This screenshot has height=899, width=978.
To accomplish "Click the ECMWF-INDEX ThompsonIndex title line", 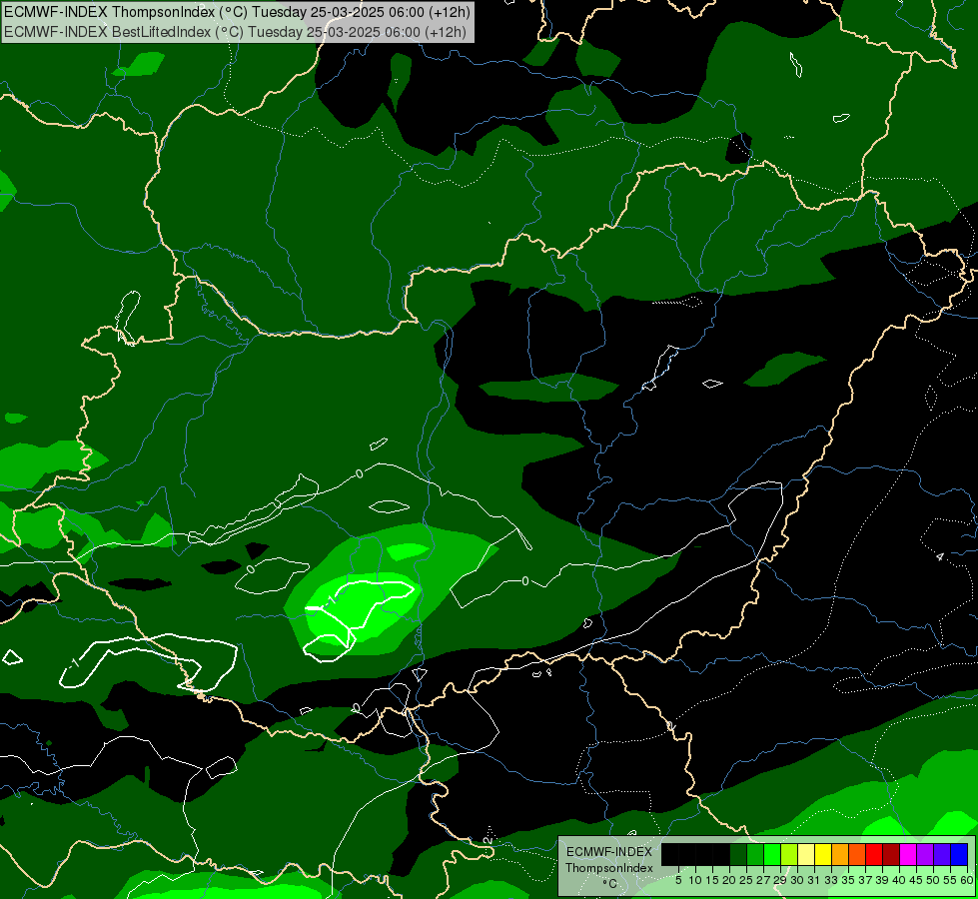I will 237,12.
